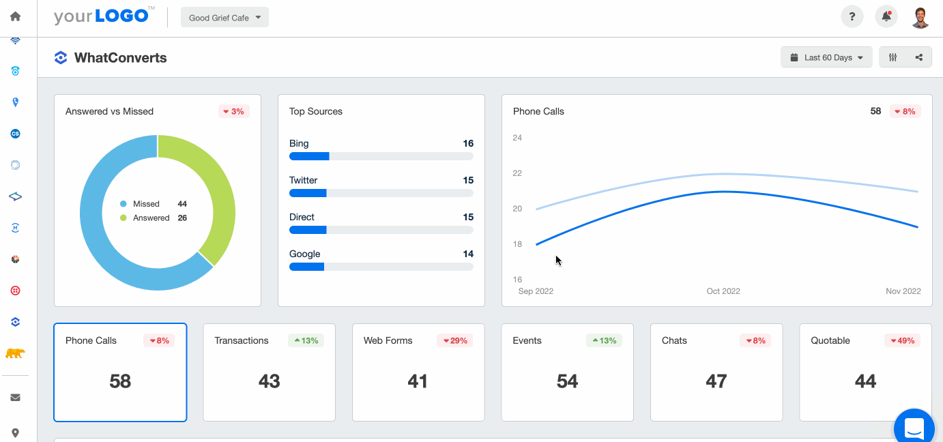The width and height of the screenshot is (943, 442).
Task: Click the share icon in header
Action: [919, 58]
